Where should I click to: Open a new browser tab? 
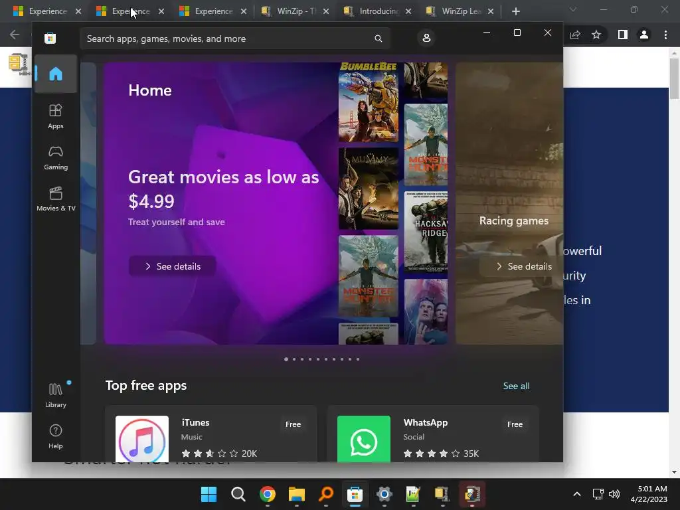(x=515, y=11)
